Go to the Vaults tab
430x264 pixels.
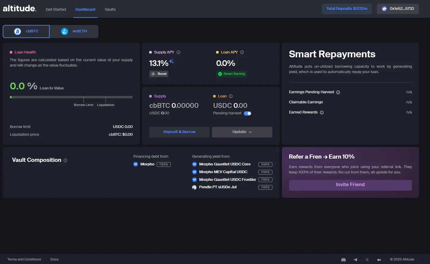(110, 10)
